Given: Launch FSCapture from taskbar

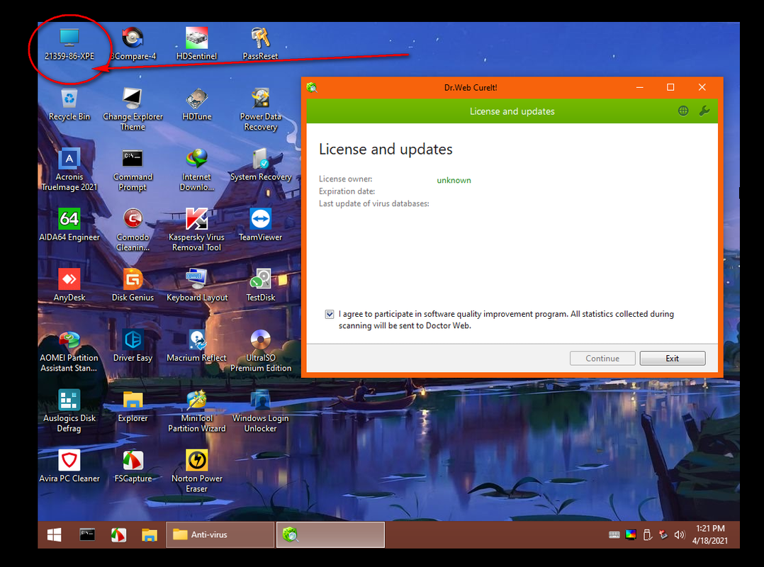Looking at the screenshot, I should [x=118, y=535].
